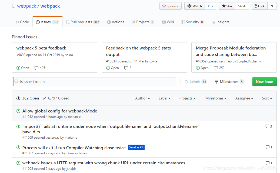The width and height of the screenshot is (280, 173).
Task: Click the green open-issue icon beside issue #11012
Action: coord(18,111)
